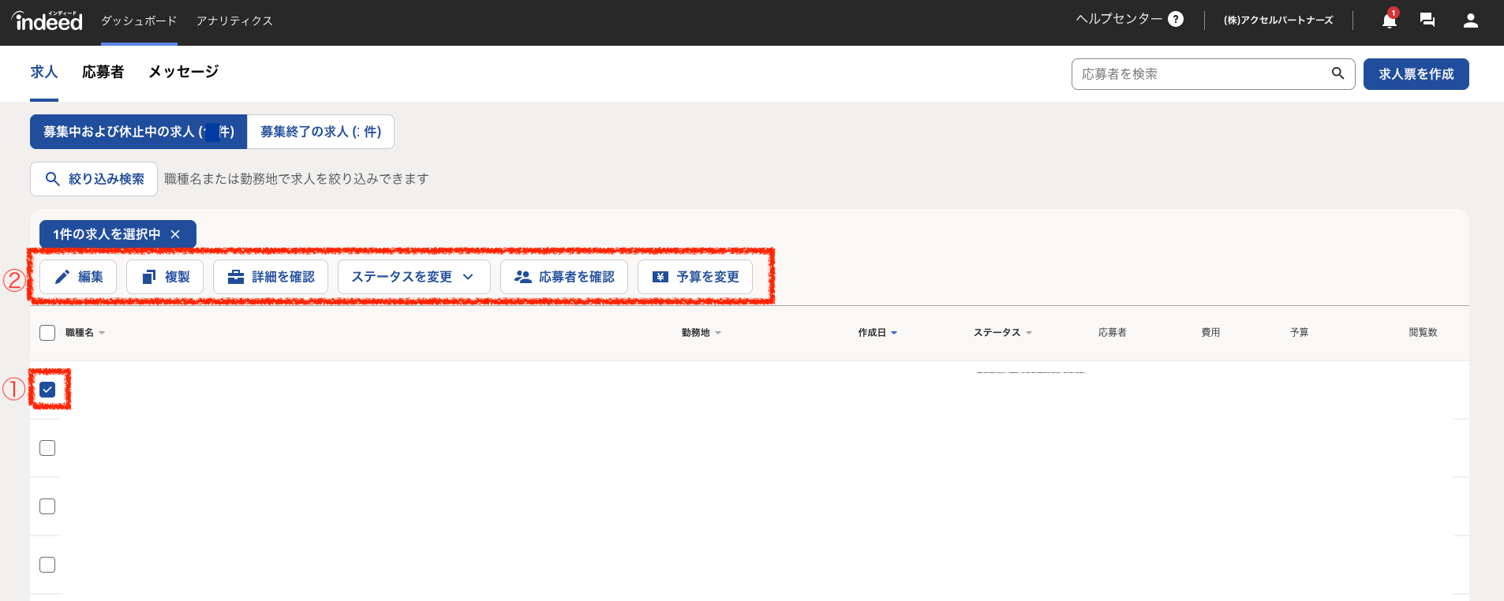
Task: Open the user account profile icon
Action: coord(1470,21)
